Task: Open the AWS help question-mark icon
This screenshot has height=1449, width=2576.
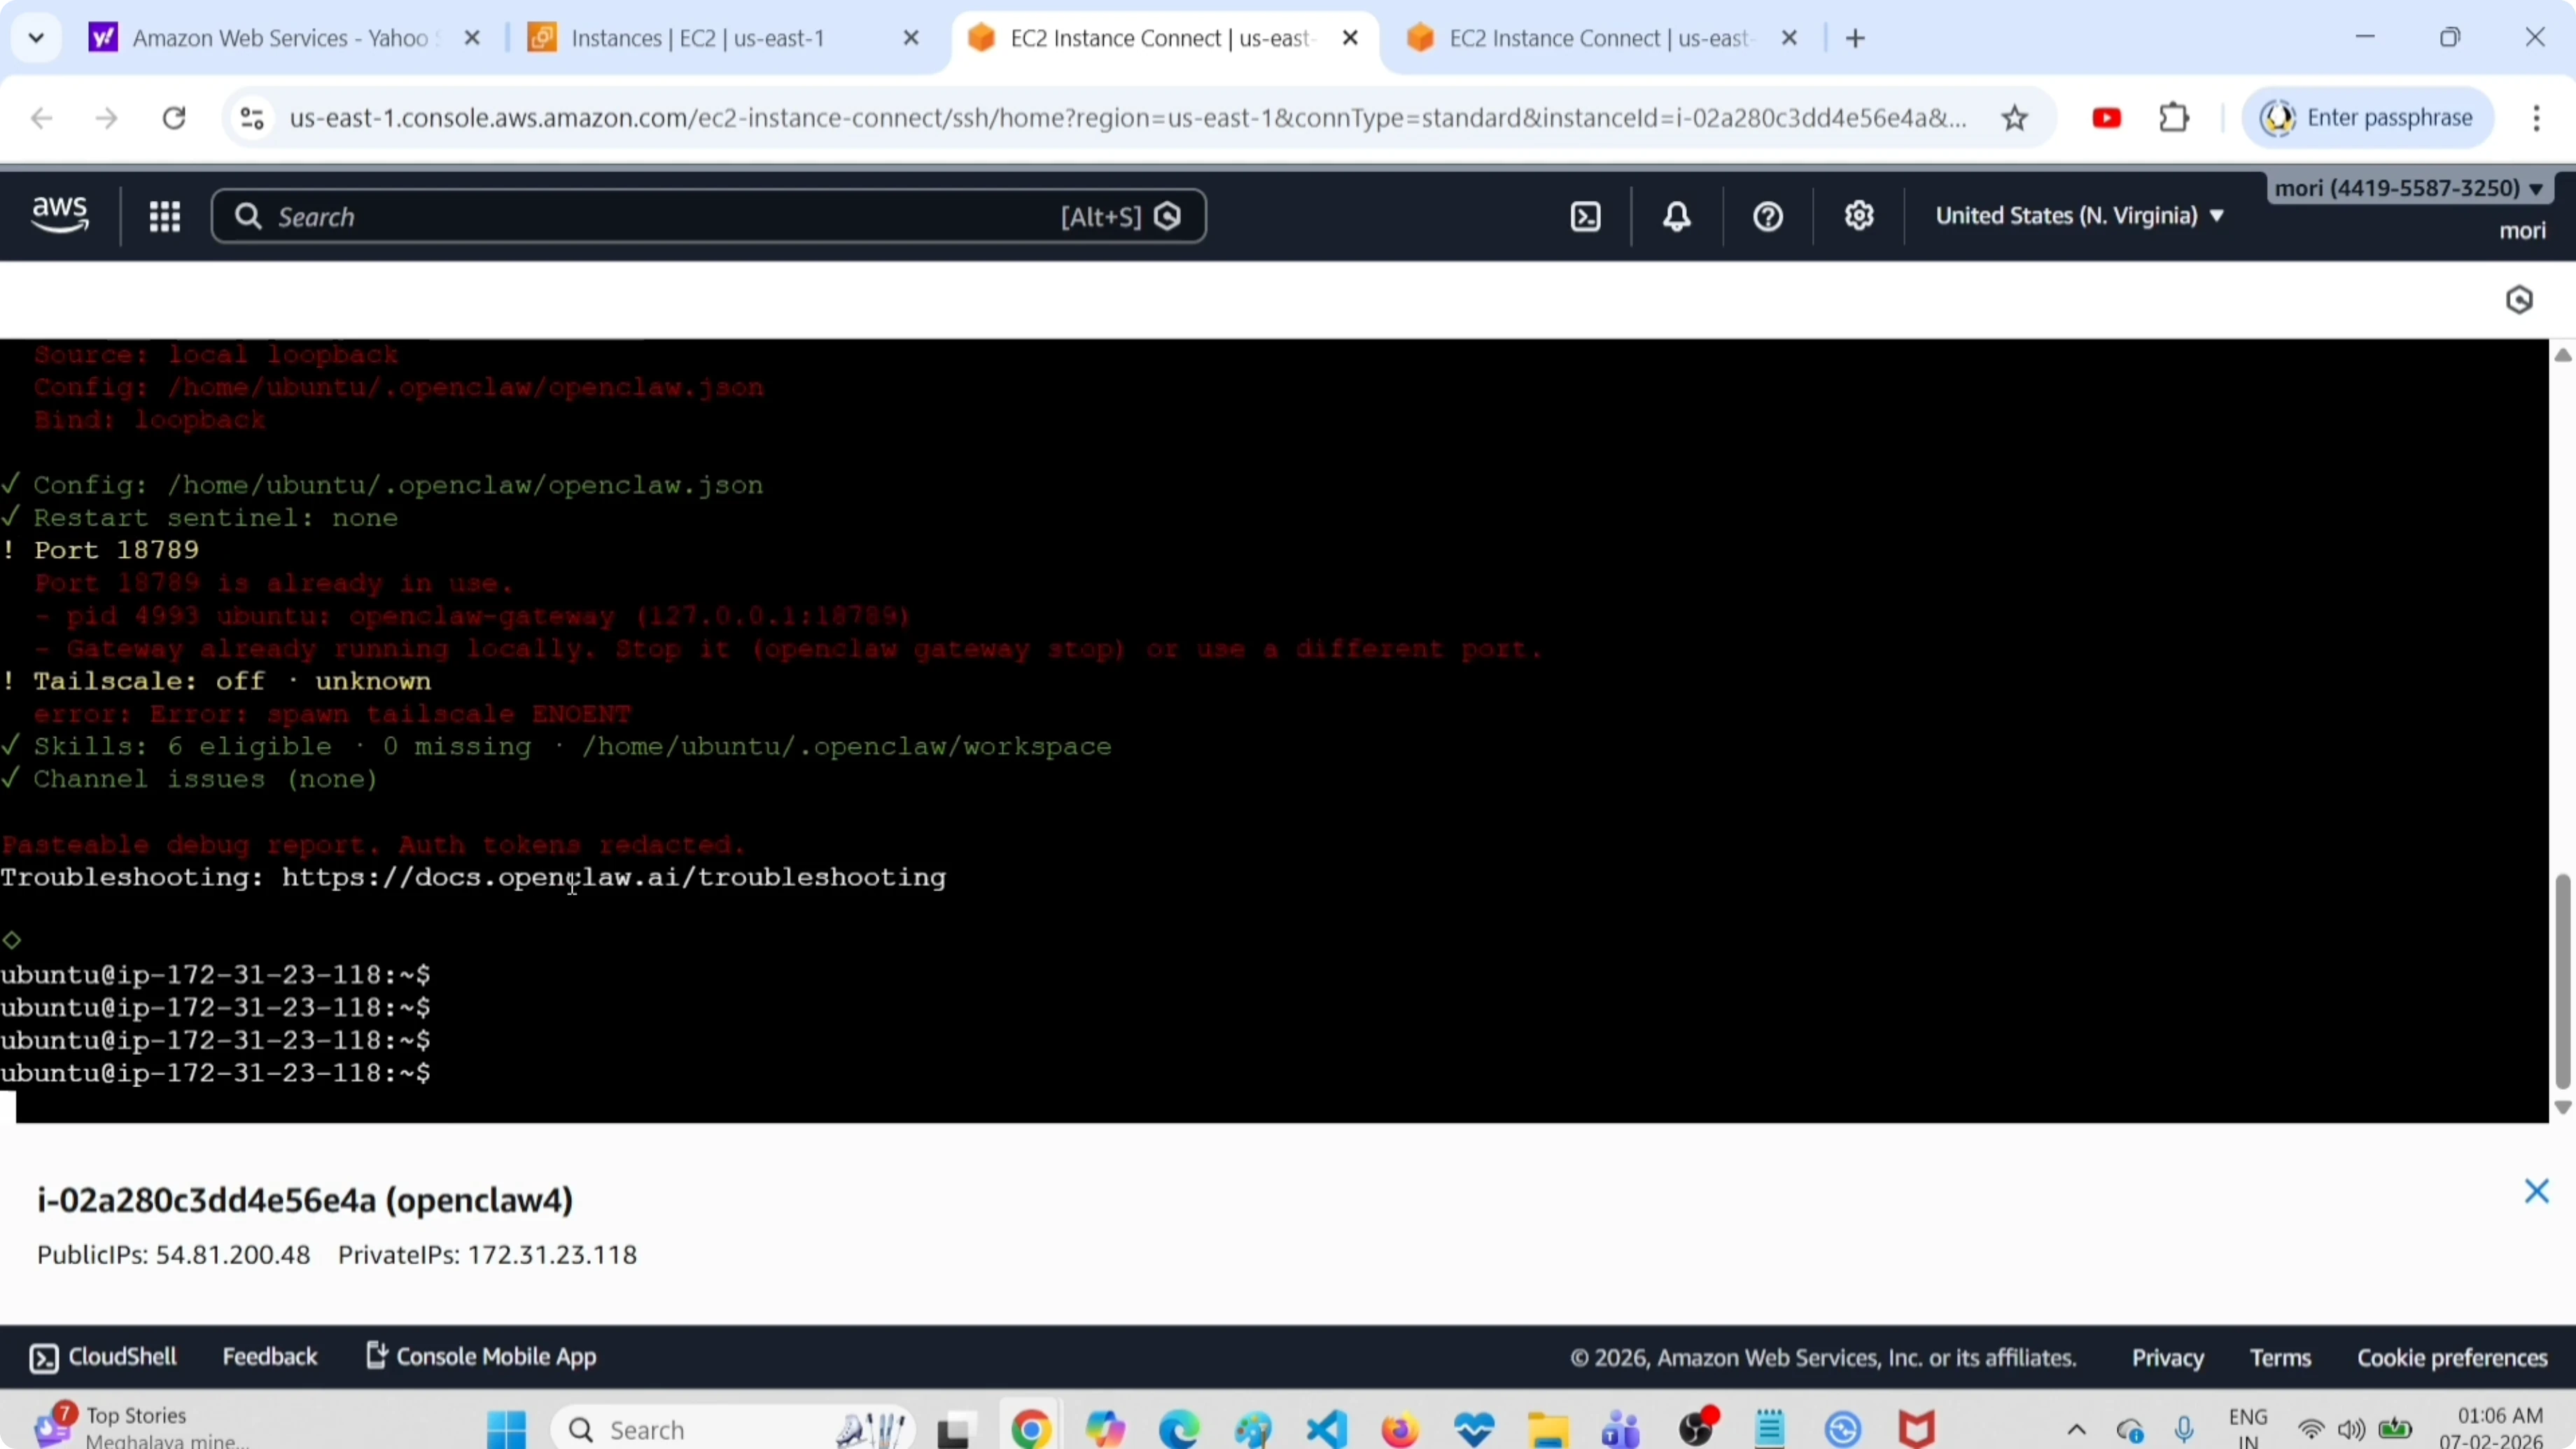Action: click(1766, 216)
